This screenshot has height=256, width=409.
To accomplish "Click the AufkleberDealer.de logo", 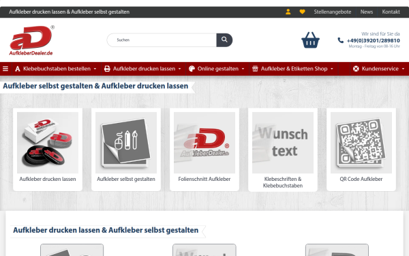I will [31, 40].
